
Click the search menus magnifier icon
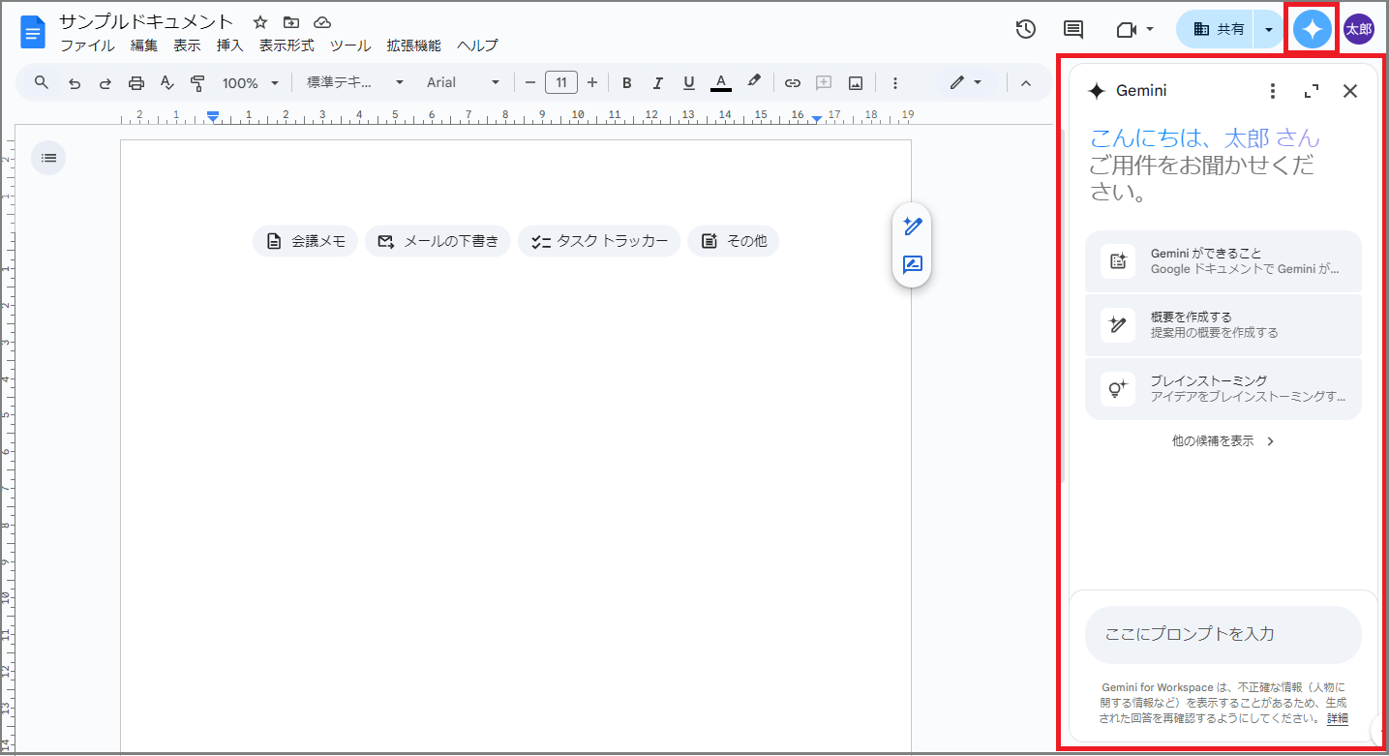42,82
